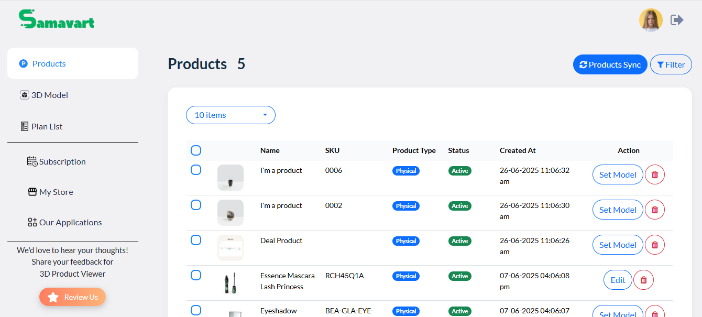Click the Review Us button
The image size is (702, 317).
pyautogui.click(x=72, y=297)
